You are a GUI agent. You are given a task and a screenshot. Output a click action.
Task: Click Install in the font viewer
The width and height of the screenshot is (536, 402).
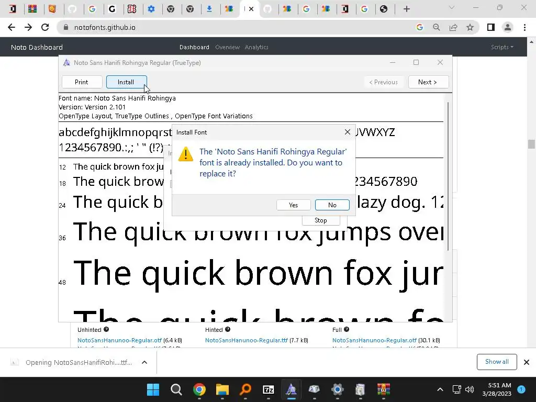pyautogui.click(x=126, y=82)
